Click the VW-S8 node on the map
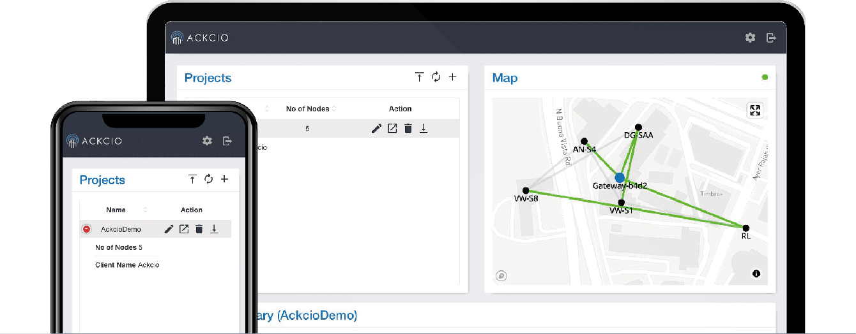This screenshot has width=856, height=334. pyautogui.click(x=526, y=191)
